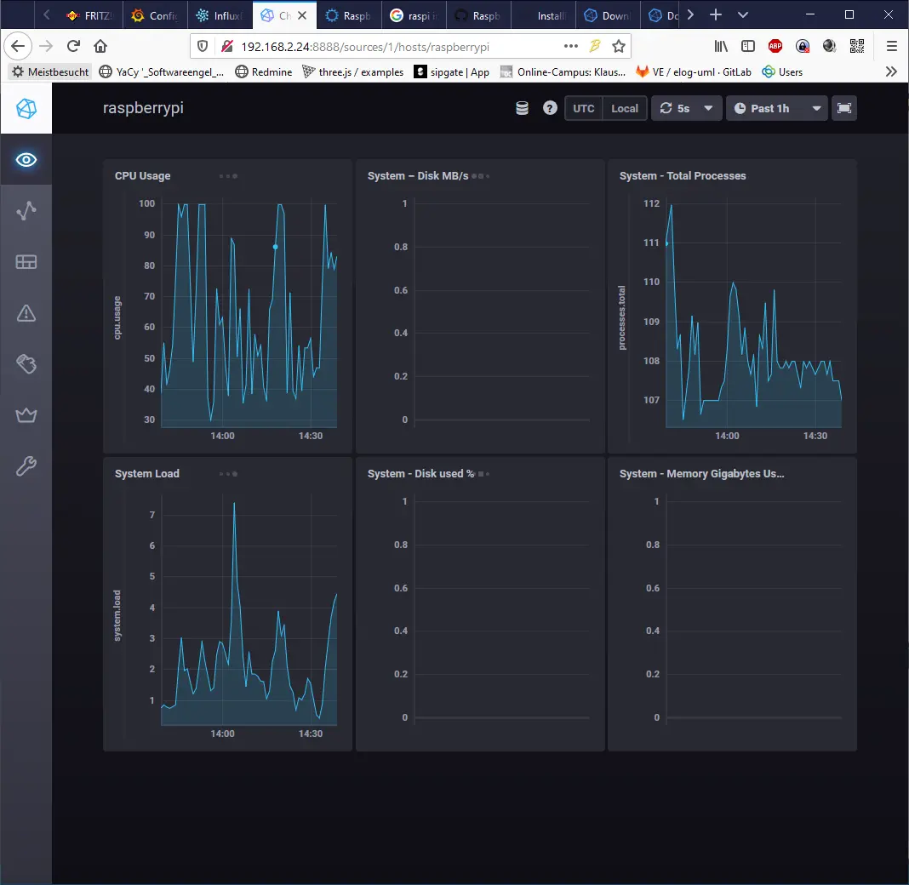Click the Chronograf logo
The height and width of the screenshot is (885, 909).
(26, 108)
